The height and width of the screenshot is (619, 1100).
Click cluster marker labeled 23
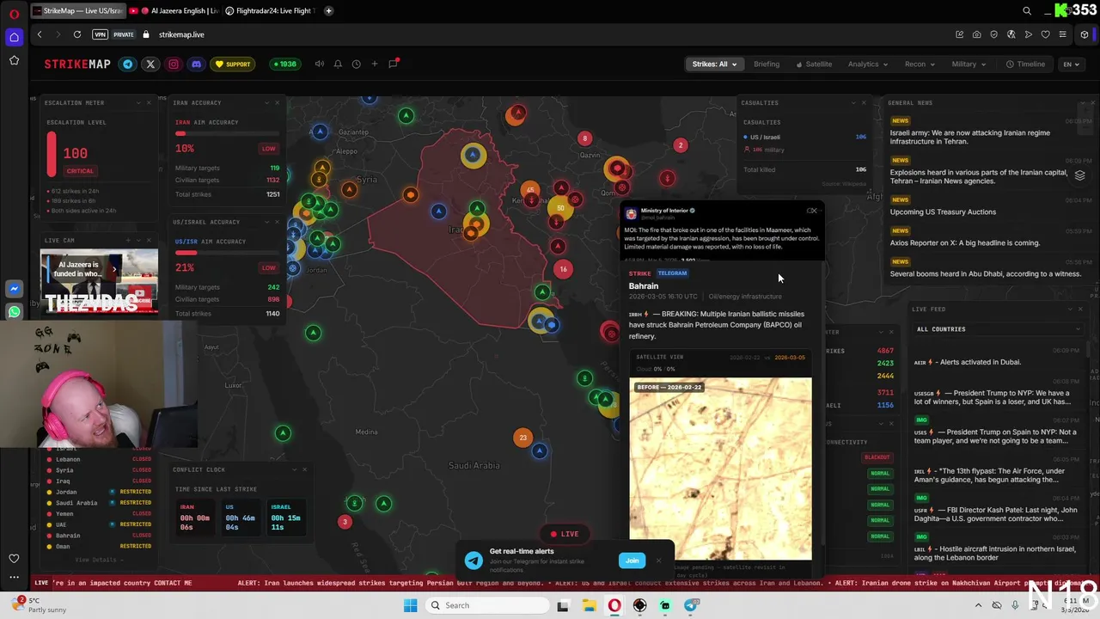click(522, 438)
